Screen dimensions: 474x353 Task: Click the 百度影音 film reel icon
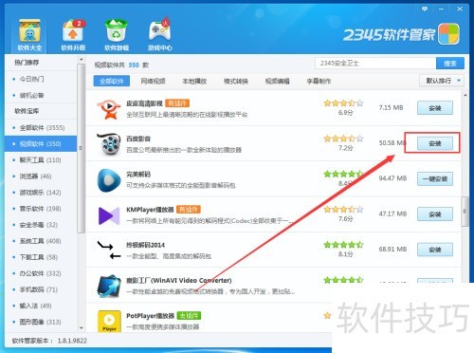[x=109, y=144]
